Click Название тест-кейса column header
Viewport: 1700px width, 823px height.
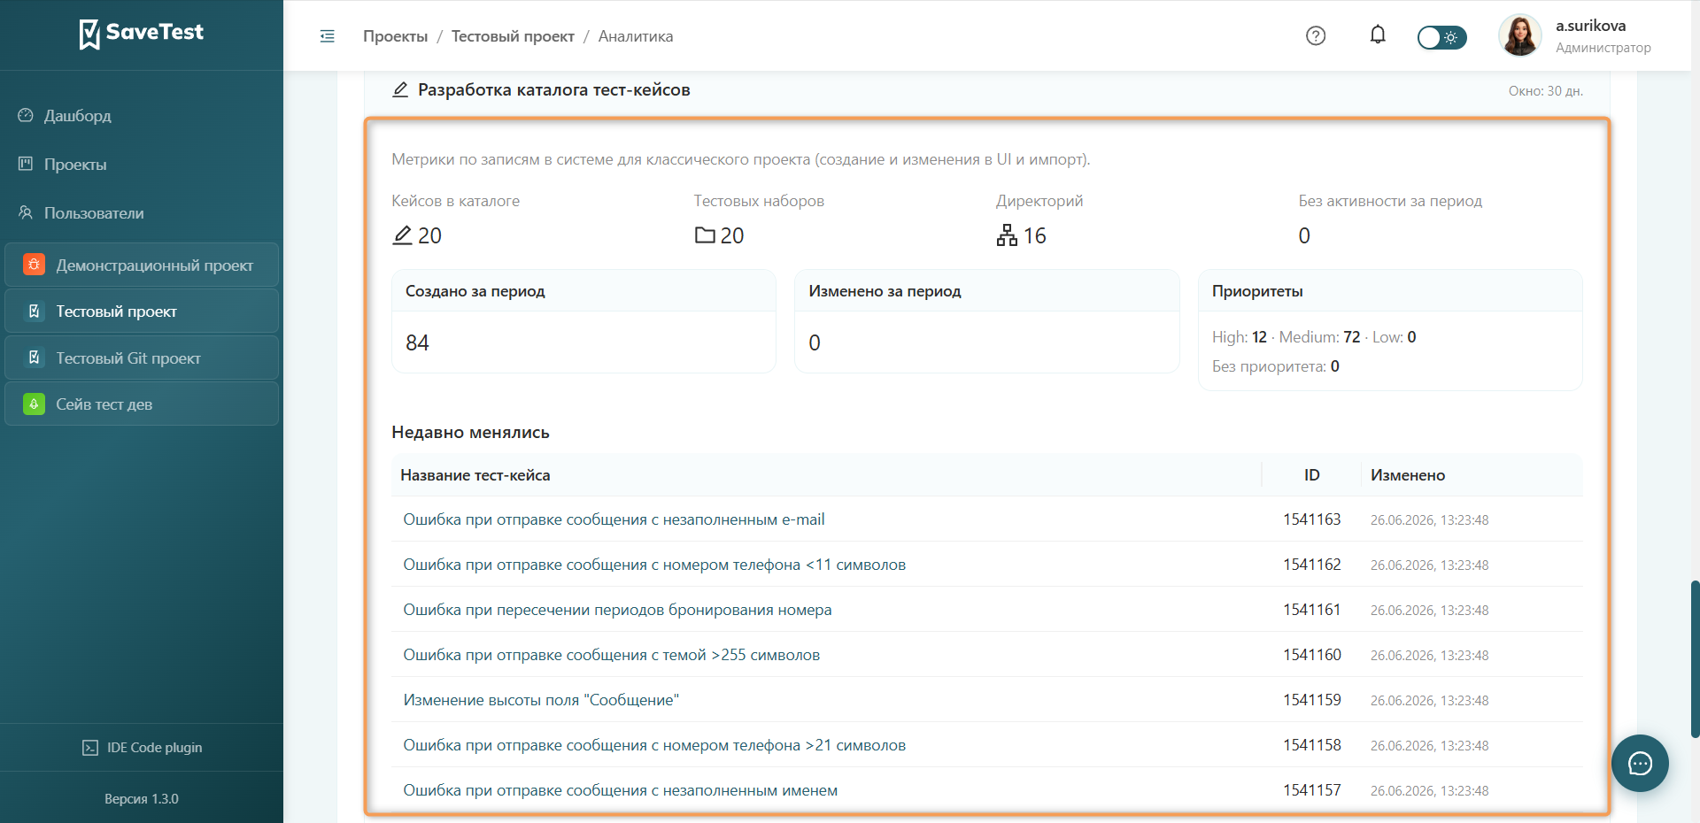pyautogui.click(x=475, y=475)
